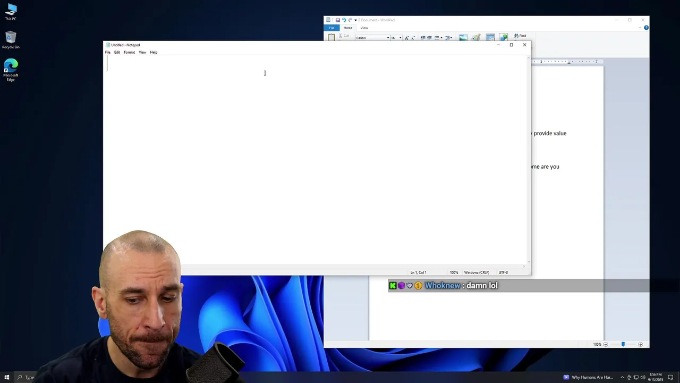
Task: Select the Microsoft Edge desktop icon
Action: click(x=11, y=70)
